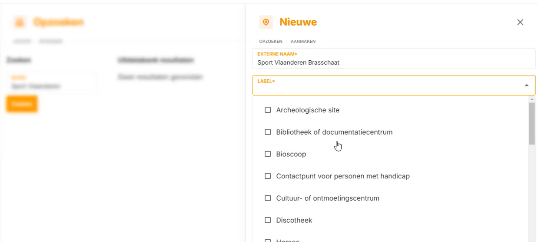Collapse the Label dropdown using its arrow

(x=526, y=86)
